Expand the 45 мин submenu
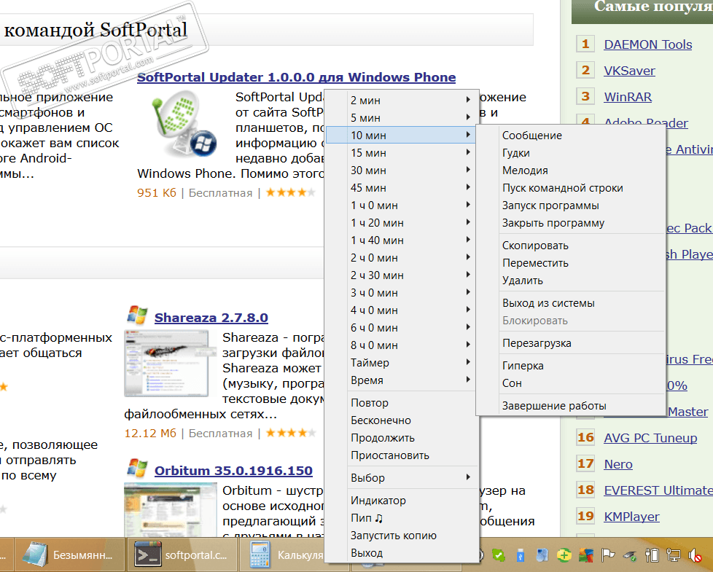Image resolution: width=713 pixels, height=572 pixels. [x=401, y=188]
